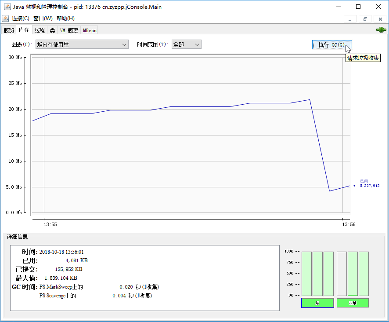Select the 堆 (heap) green bar button

pos(317,303)
